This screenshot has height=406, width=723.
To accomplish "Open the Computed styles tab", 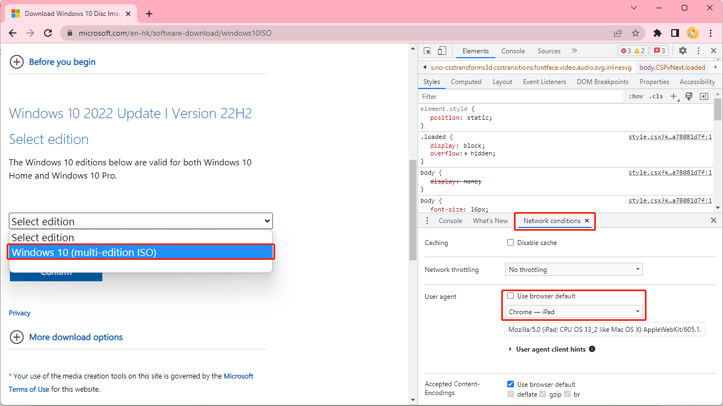I will click(466, 82).
